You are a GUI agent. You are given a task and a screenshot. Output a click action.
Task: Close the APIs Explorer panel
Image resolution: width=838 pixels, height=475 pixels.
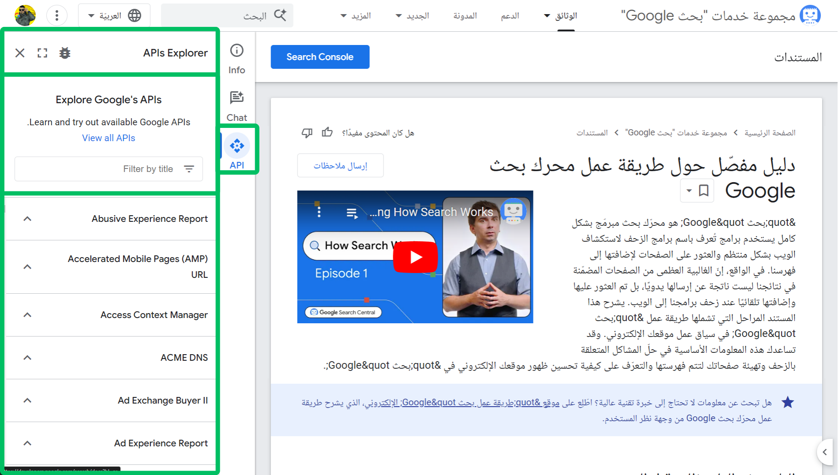20,53
